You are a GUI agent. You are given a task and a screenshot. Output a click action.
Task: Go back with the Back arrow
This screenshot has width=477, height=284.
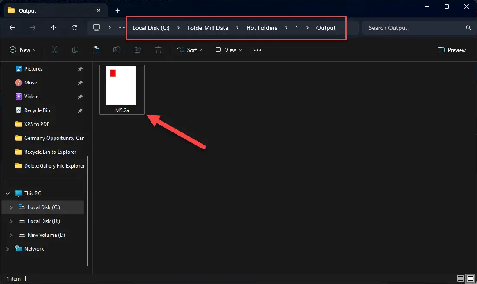[12, 28]
